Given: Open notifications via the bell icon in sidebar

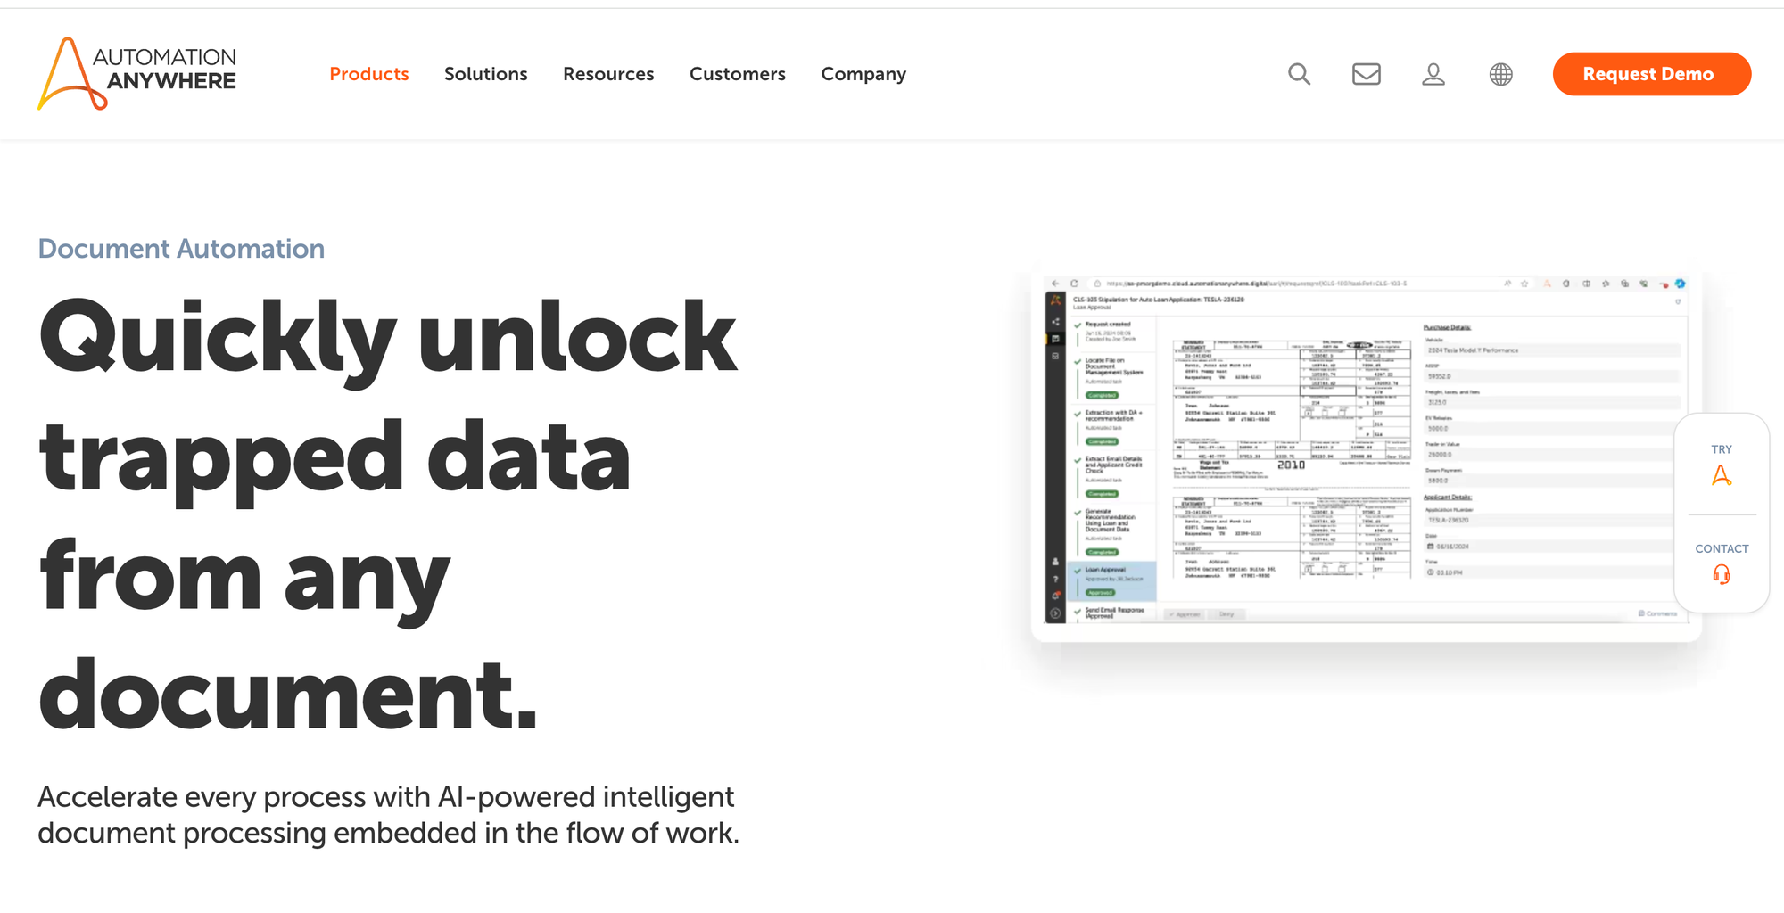Looking at the screenshot, I should coord(1055,594).
